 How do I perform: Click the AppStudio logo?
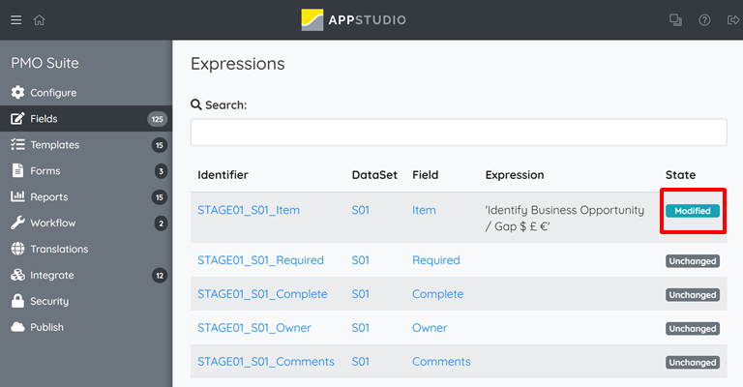(353, 20)
